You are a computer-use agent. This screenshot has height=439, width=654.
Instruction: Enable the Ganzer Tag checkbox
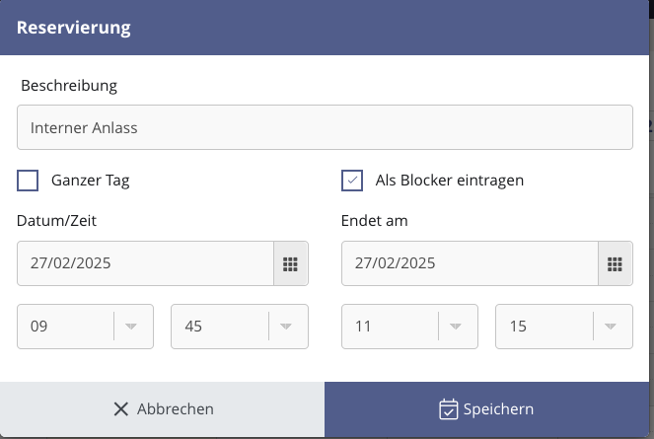click(28, 181)
